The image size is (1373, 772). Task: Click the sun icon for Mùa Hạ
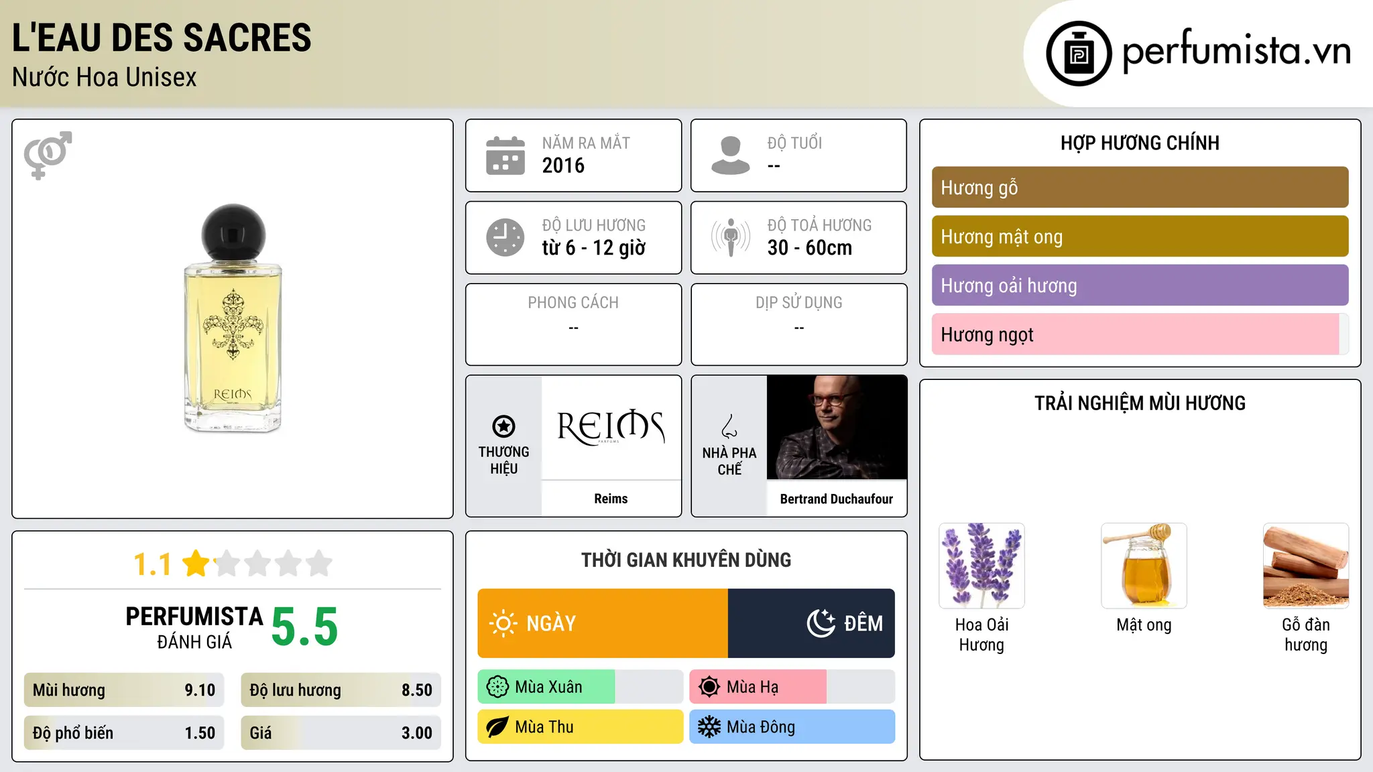tap(709, 687)
